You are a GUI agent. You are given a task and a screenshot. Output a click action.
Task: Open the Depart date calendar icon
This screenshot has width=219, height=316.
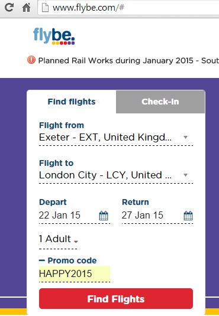104,216
